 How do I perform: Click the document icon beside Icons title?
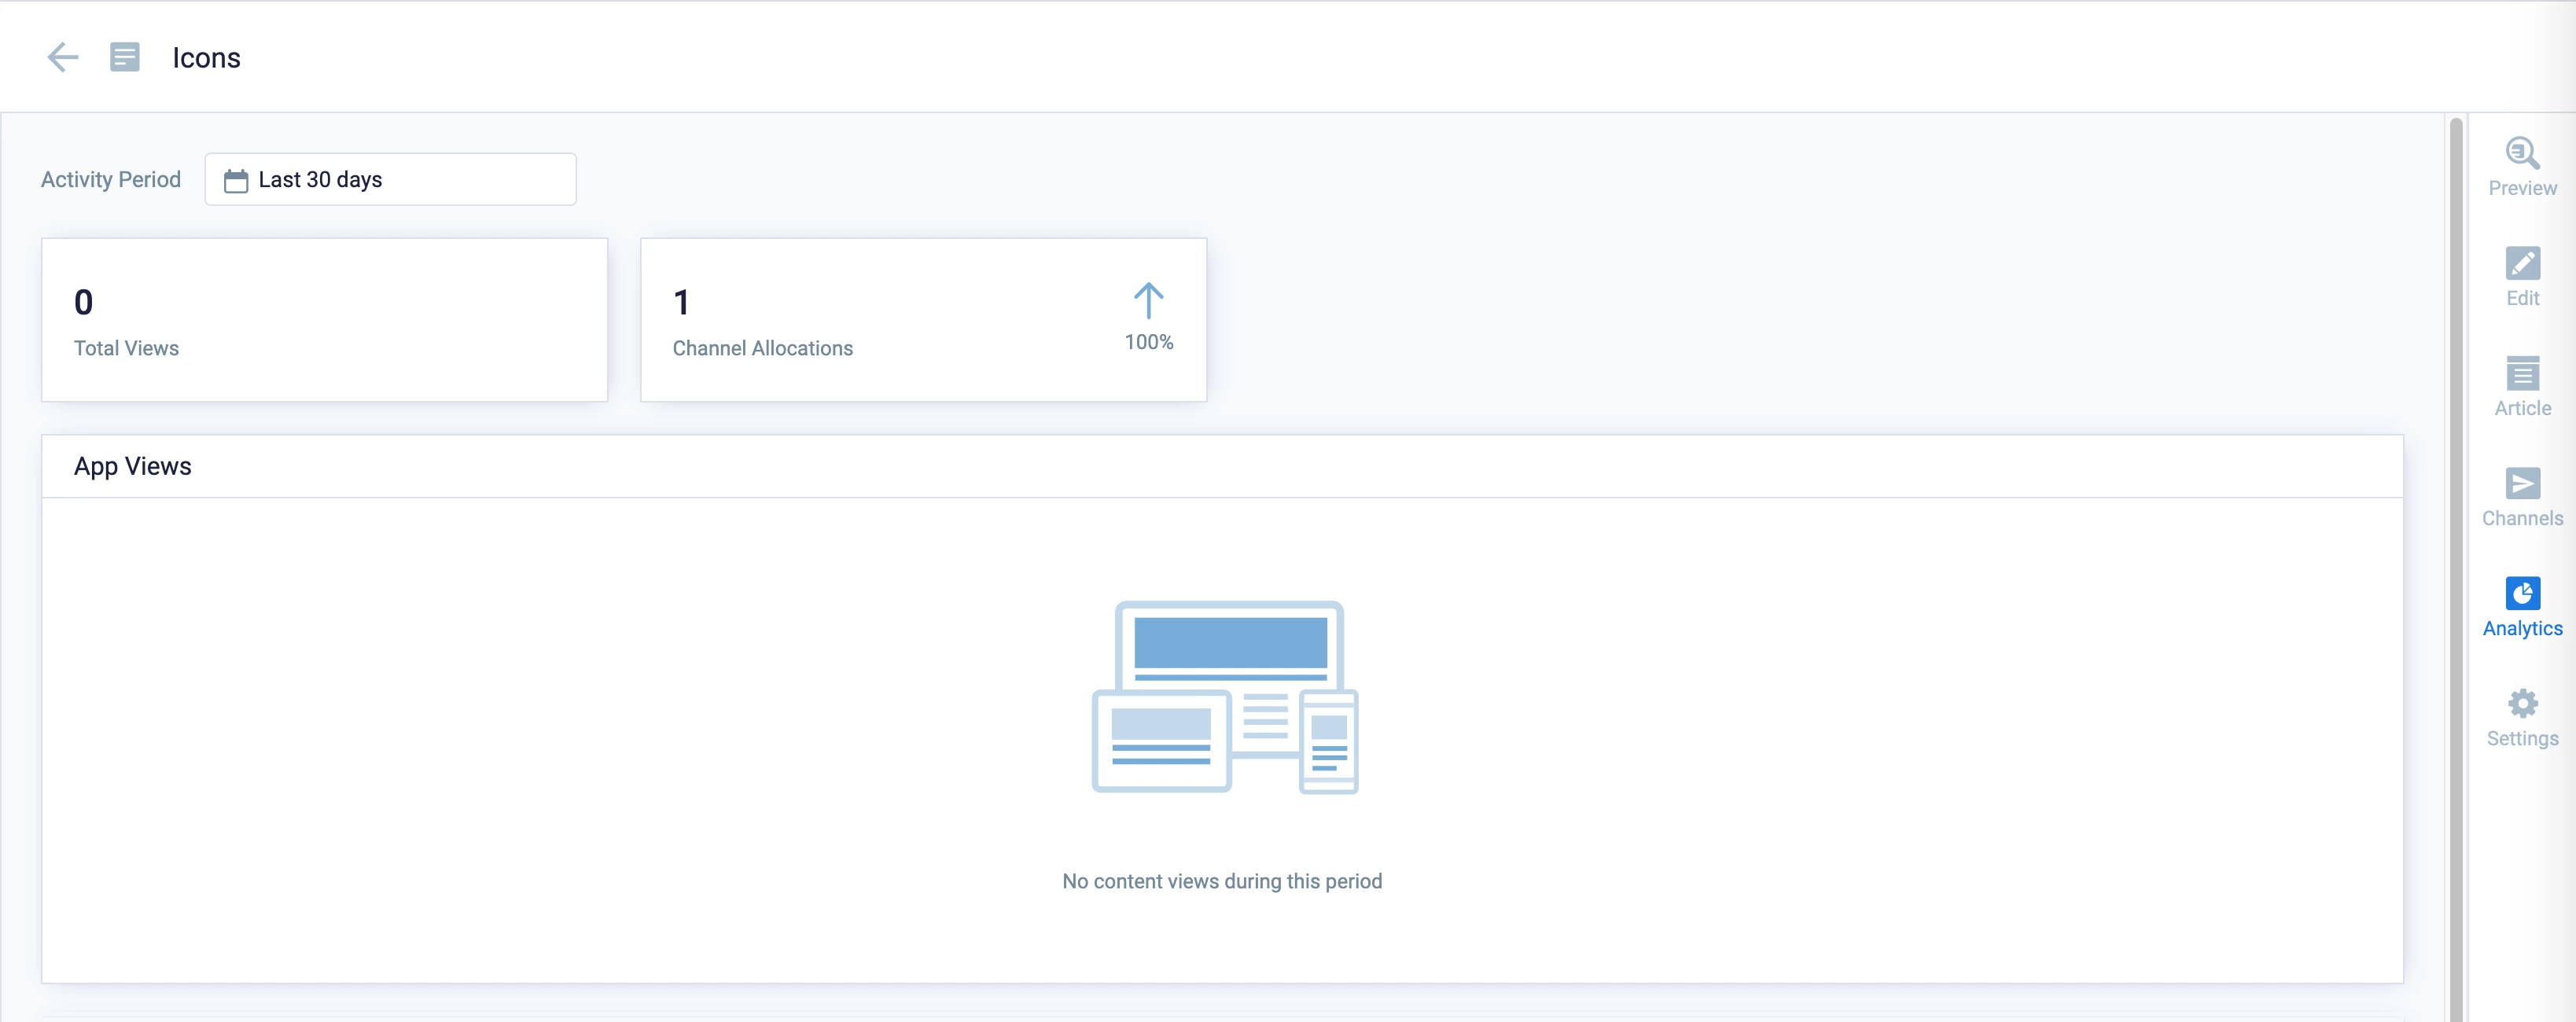(x=124, y=57)
